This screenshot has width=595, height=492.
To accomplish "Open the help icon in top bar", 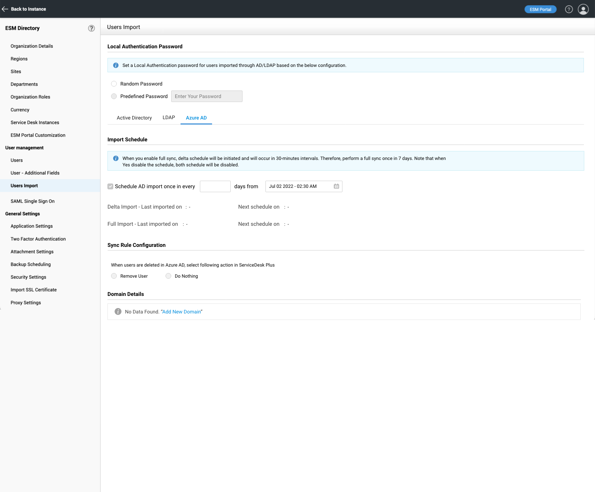I will point(569,9).
